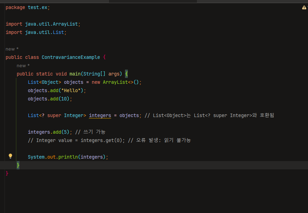Click the "Hello" string literal
The image size is (308, 213).
coord(72,90)
